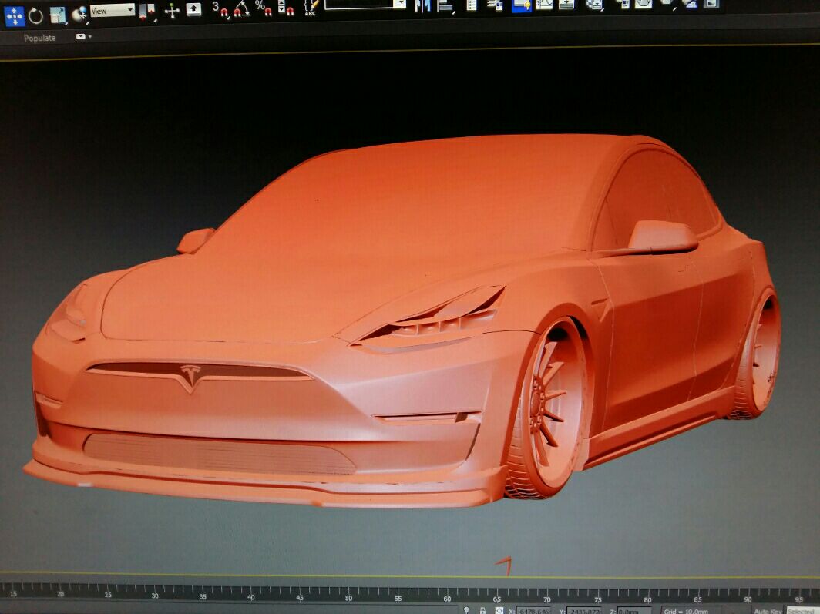Jump to frame 50 on the timeline
The height and width of the screenshot is (614, 820).
(349, 599)
